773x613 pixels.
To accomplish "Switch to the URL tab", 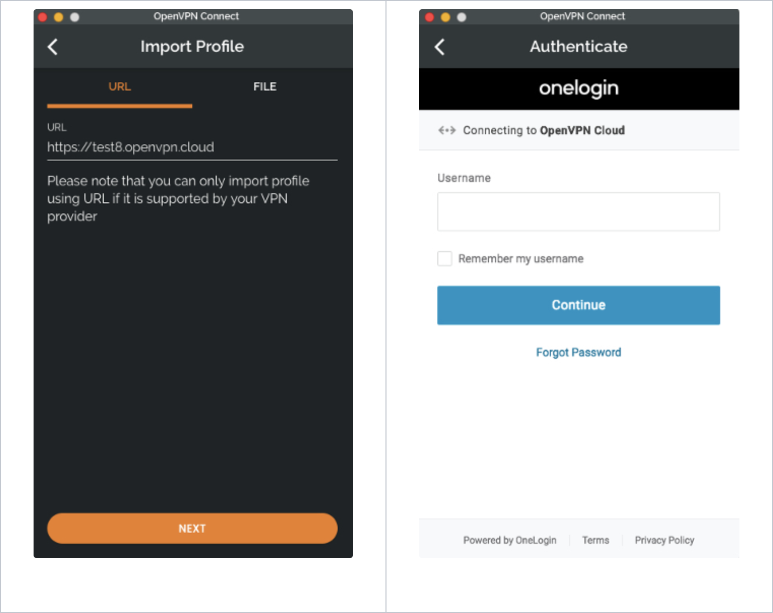I will (x=120, y=87).
